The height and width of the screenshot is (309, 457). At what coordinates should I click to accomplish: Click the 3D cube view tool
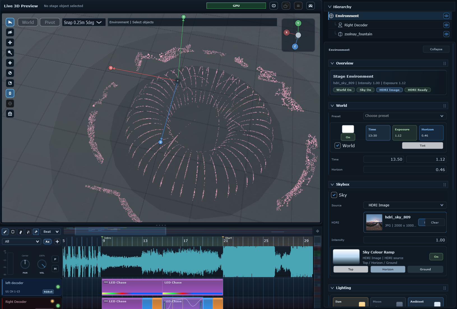(10, 114)
